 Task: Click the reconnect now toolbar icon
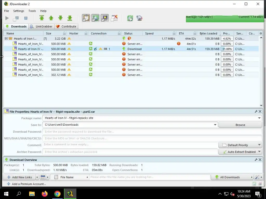130,18
